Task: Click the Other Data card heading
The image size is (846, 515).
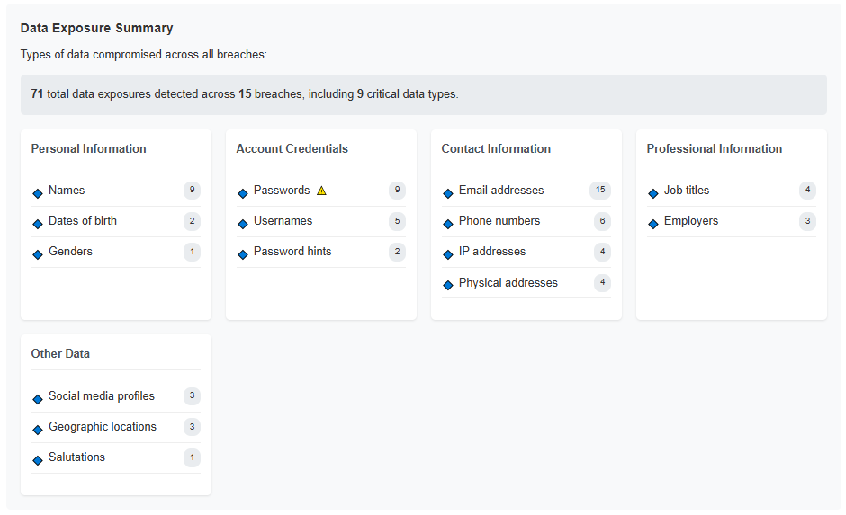Action: click(x=60, y=354)
